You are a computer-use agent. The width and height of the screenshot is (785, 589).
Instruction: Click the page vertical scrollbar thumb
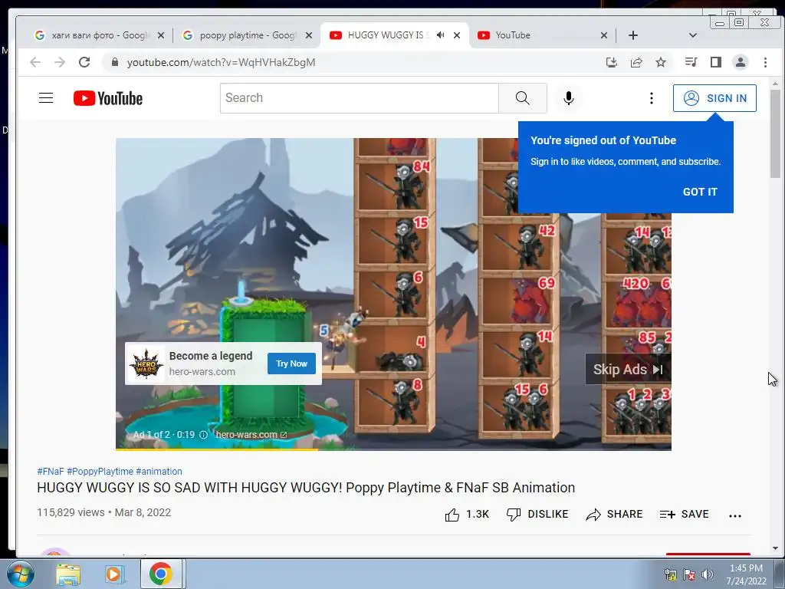[x=775, y=133]
